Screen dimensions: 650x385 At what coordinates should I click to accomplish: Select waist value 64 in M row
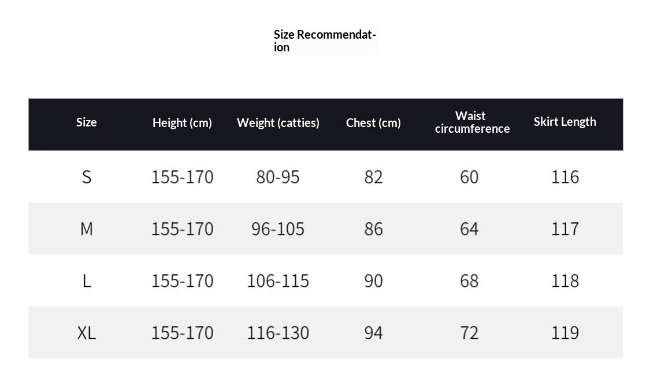coord(469,229)
